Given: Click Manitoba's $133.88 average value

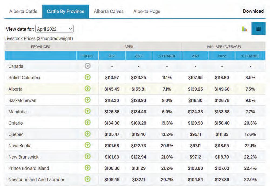Looking at the screenshot, I should pyautogui.click(x=222, y=112).
